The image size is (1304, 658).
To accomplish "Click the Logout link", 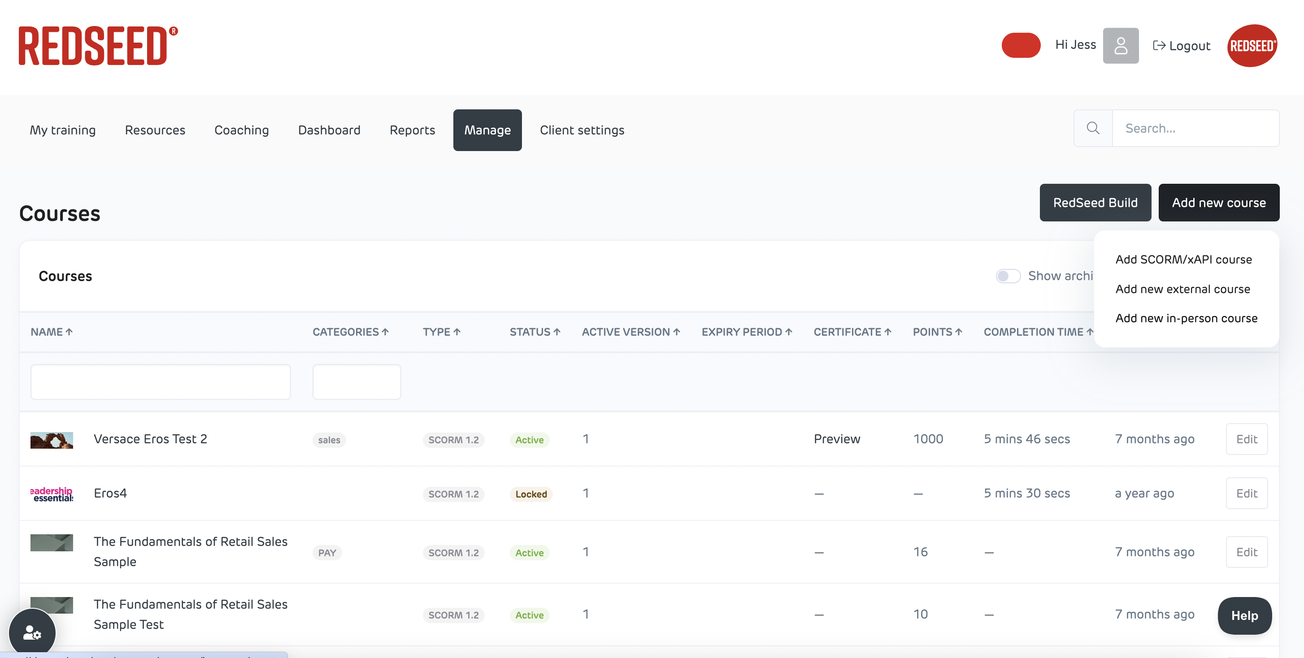I will pos(1182,46).
